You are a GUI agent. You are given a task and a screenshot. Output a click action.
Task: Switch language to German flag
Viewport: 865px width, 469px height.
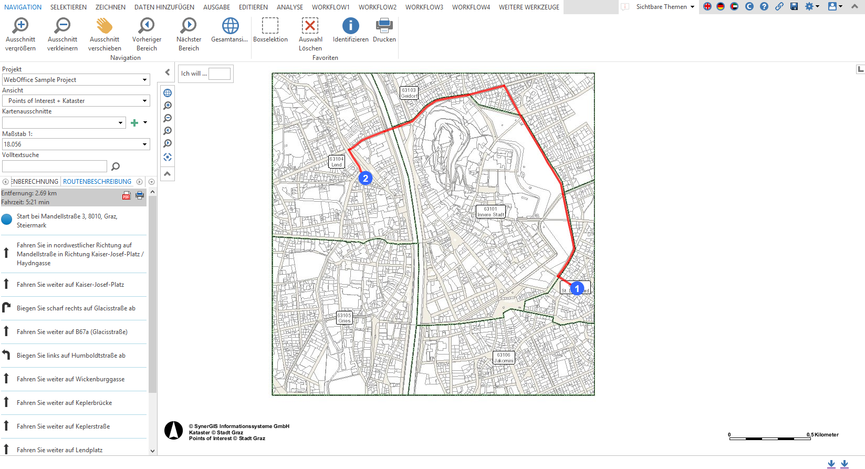pos(721,6)
